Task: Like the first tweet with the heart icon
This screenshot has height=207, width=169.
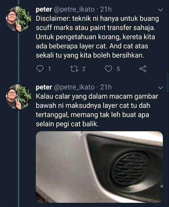Action: tap(108, 69)
